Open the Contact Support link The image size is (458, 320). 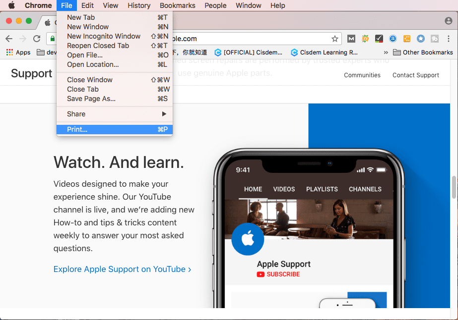coord(416,75)
